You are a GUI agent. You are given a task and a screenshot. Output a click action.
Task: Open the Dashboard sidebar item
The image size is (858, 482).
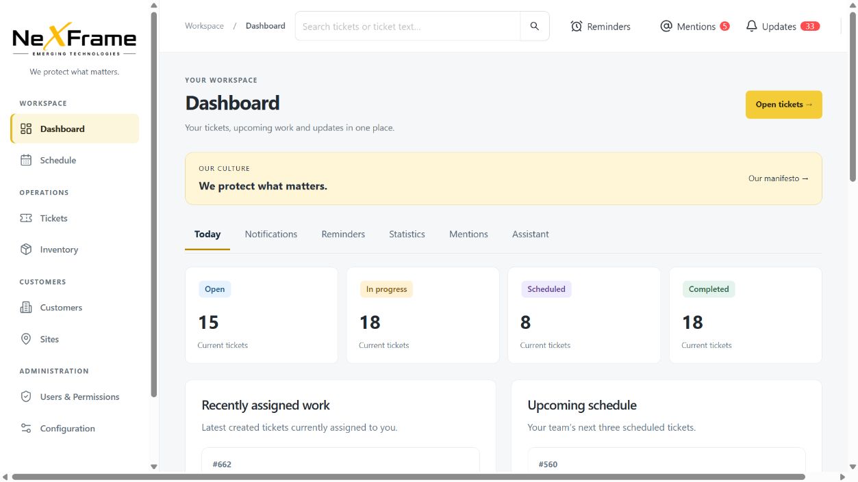(75, 129)
